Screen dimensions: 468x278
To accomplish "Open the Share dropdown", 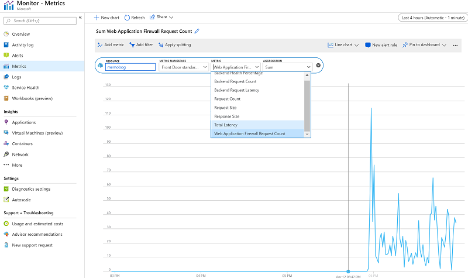I will pyautogui.click(x=161, y=17).
